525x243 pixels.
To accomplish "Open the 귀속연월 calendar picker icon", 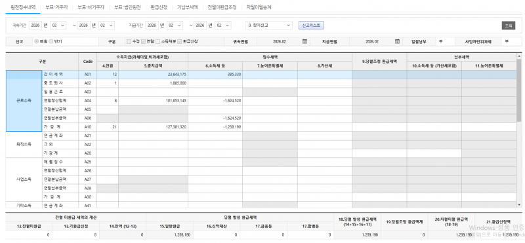I will (x=304, y=41).
